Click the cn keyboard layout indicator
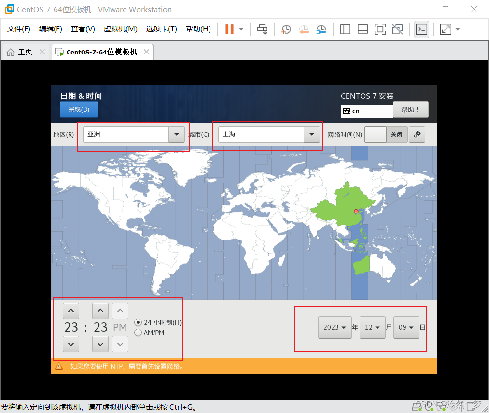This screenshot has width=489, height=413. pos(367,111)
